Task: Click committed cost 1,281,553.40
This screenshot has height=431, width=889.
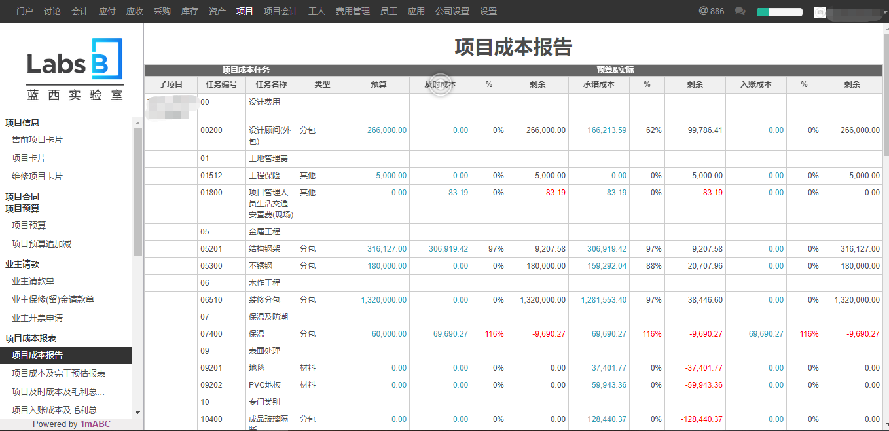Action: click(x=604, y=300)
